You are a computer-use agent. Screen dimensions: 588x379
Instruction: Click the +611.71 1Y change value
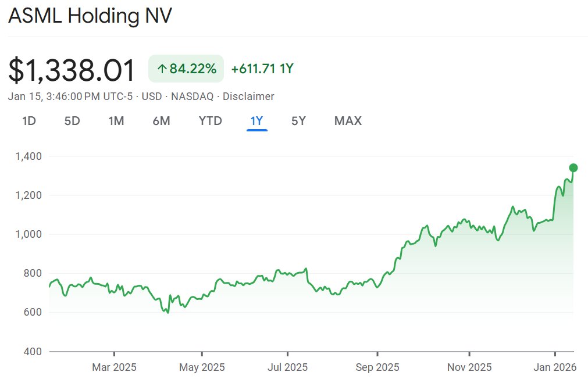[x=262, y=68]
